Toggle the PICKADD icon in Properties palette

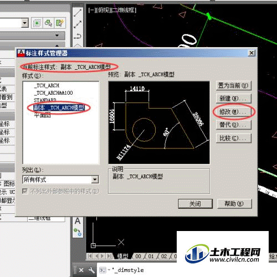click(x=37, y=23)
